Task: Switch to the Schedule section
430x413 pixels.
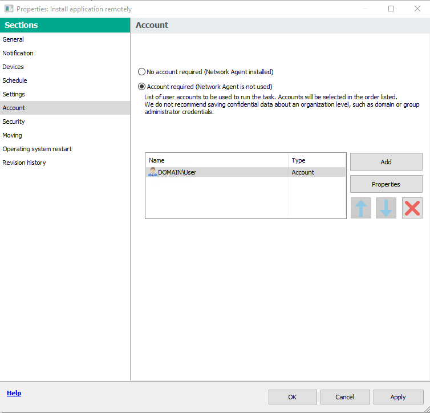Action: [65, 80]
